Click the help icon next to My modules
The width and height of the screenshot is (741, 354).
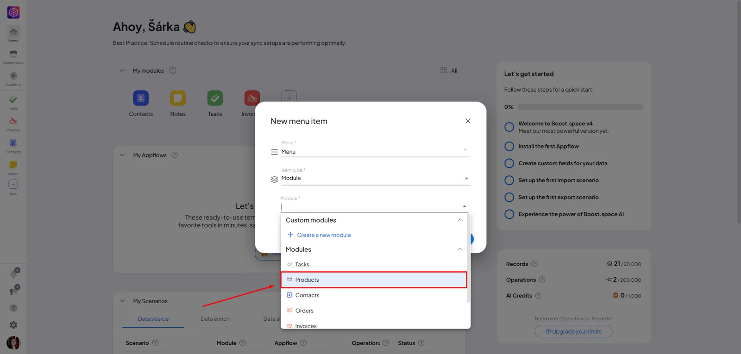click(x=173, y=70)
